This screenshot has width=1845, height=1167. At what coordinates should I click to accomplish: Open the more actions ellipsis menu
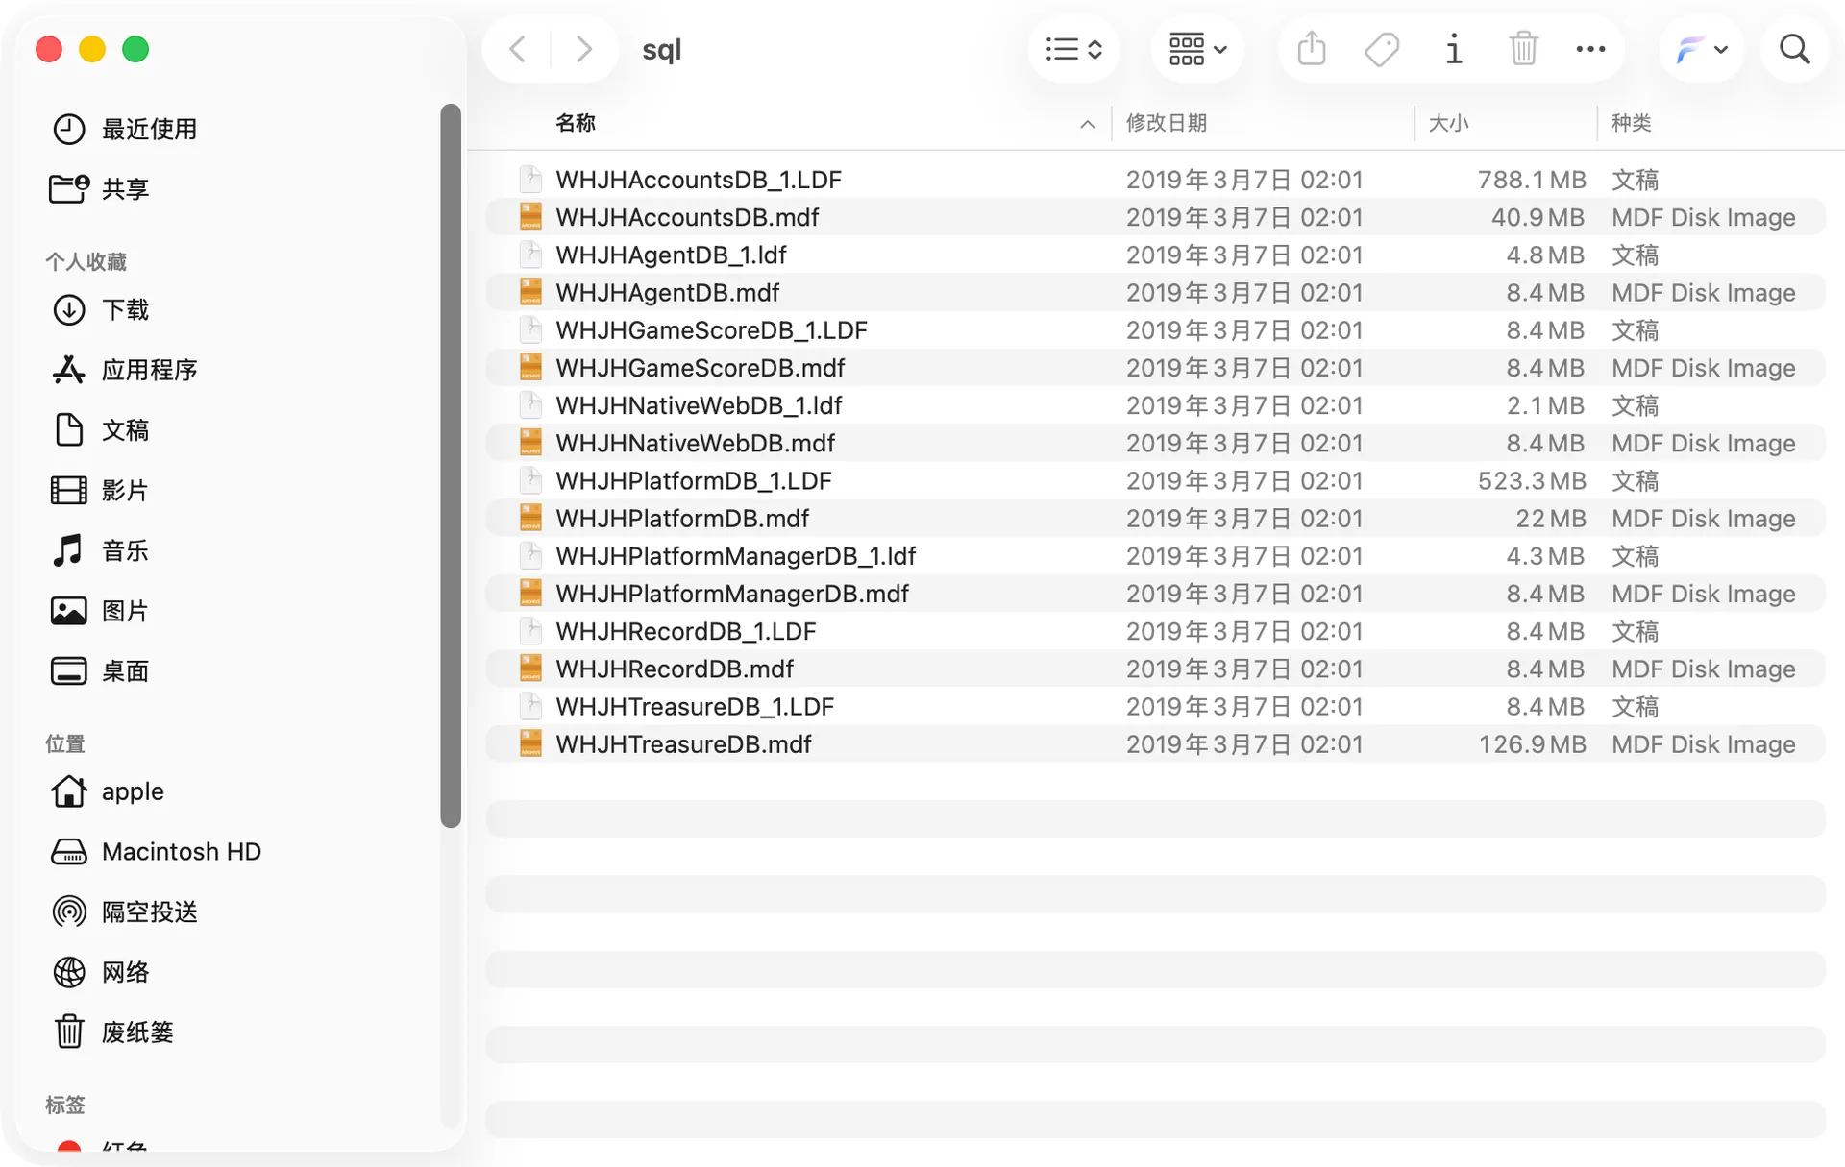1590,49
